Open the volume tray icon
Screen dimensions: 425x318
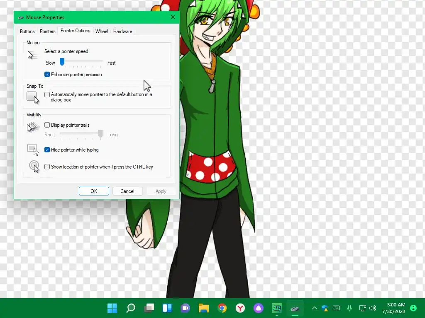tap(373, 308)
